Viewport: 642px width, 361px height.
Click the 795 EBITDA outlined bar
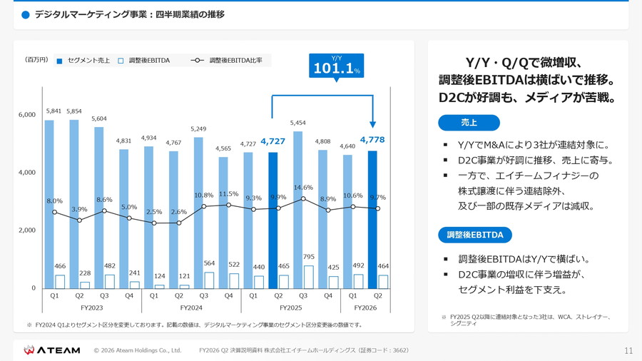click(x=308, y=277)
